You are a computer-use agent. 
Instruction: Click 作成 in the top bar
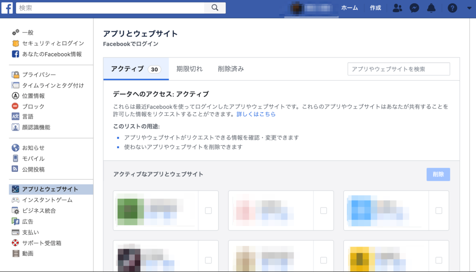pyautogui.click(x=375, y=8)
